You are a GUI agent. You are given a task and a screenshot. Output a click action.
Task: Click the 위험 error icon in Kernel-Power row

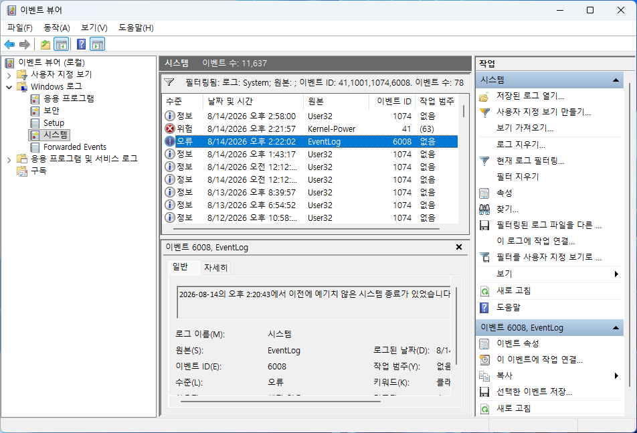[x=169, y=128]
